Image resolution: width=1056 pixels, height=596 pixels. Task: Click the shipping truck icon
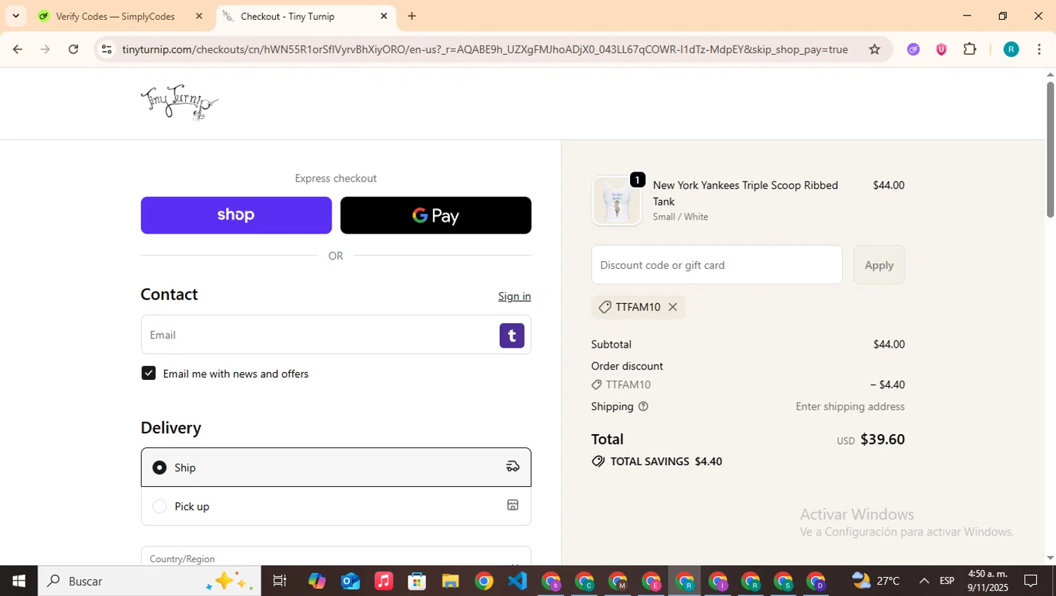[513, 467]
